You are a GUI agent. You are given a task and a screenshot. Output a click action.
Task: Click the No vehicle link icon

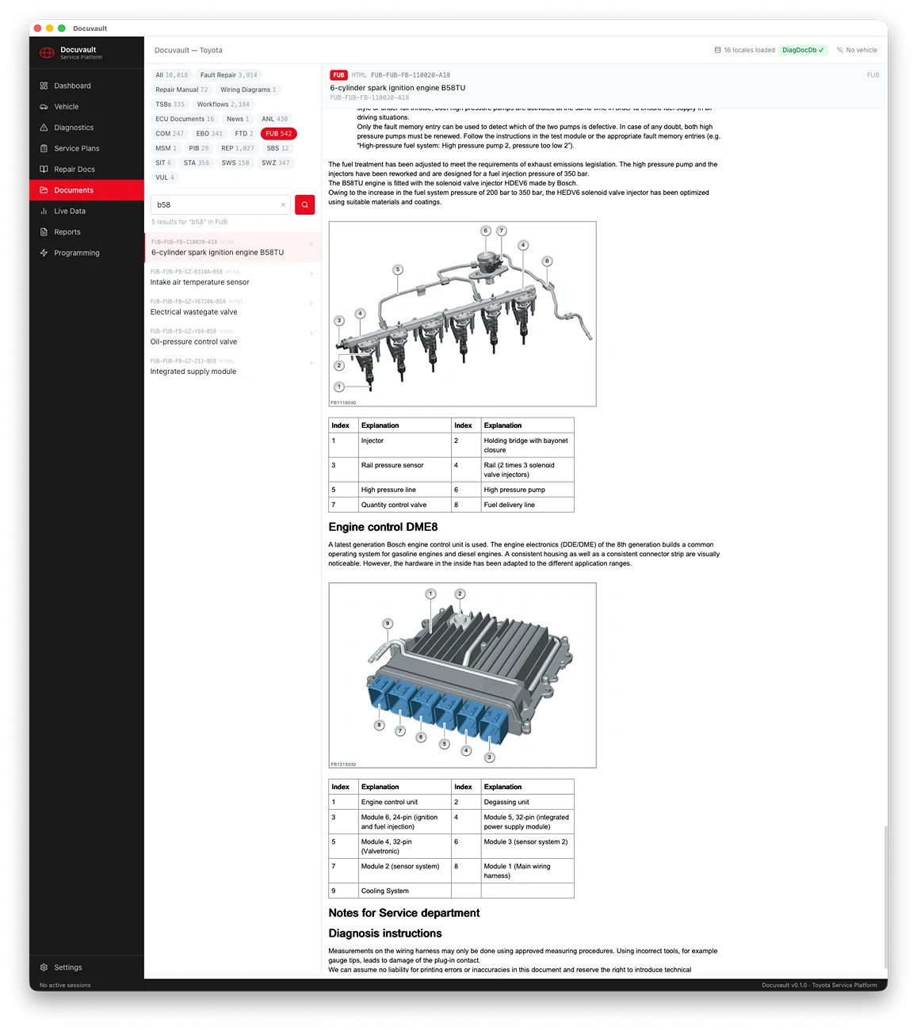840,50
